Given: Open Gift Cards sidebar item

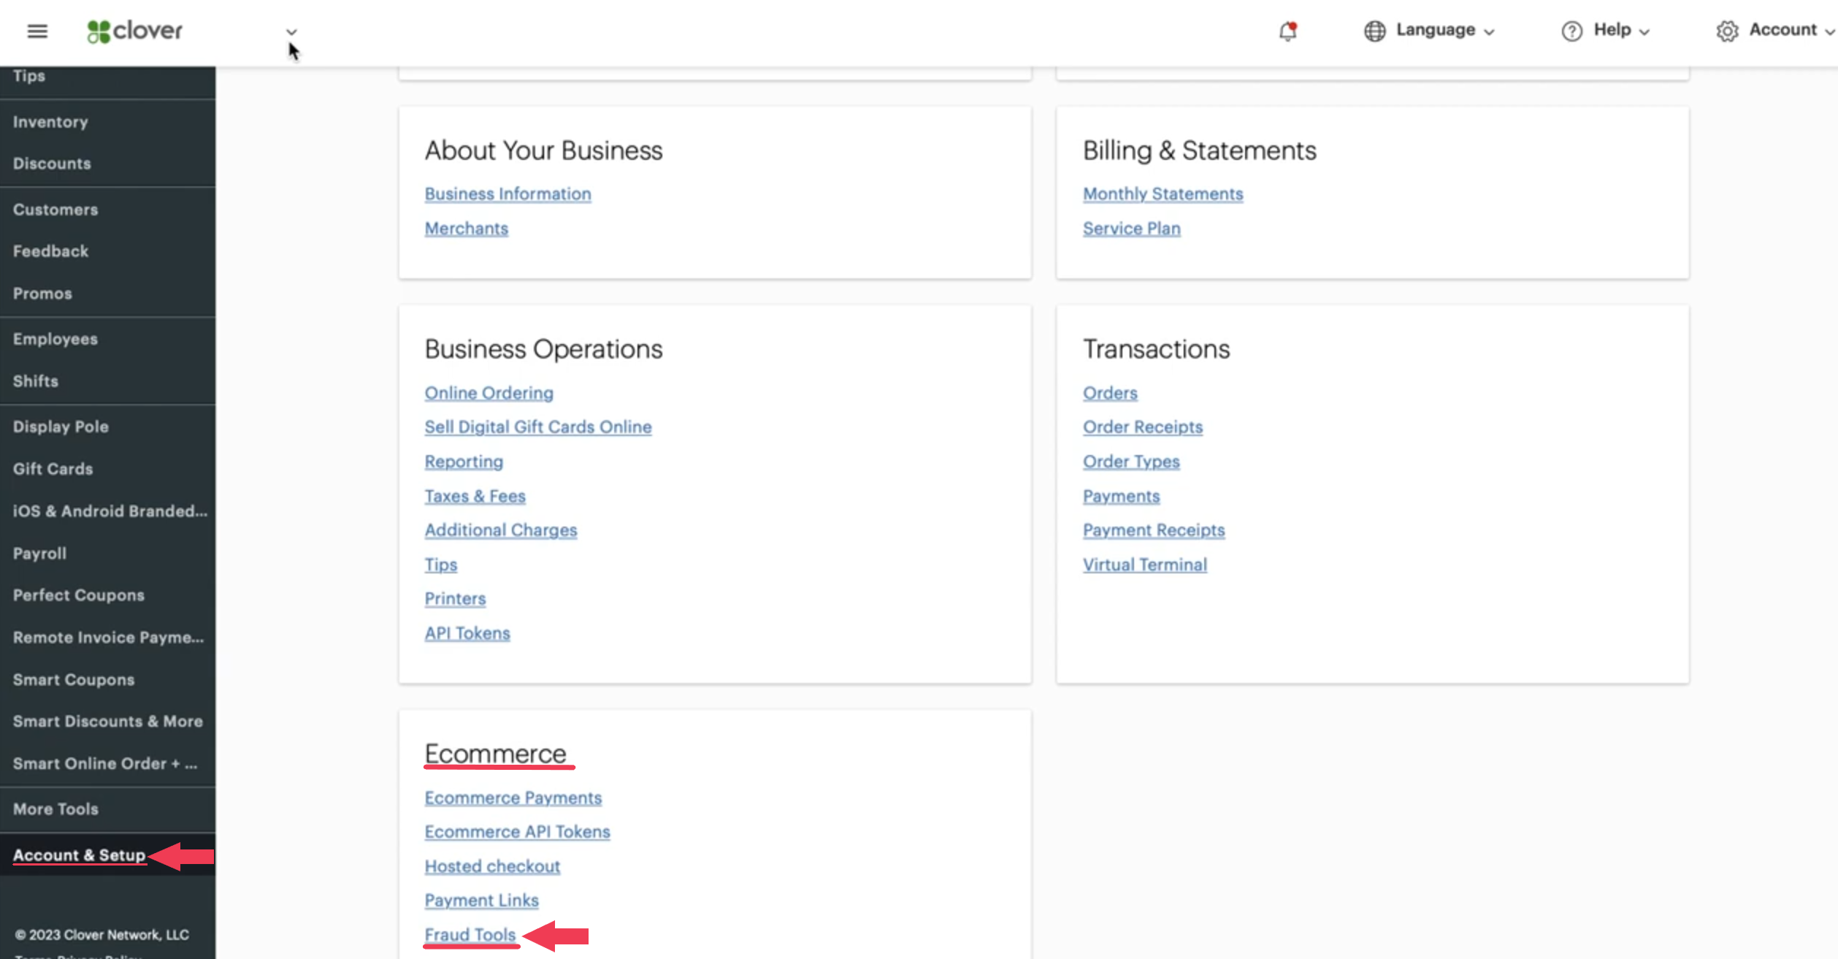Looking at the screenshot, I should coord(53,469).
